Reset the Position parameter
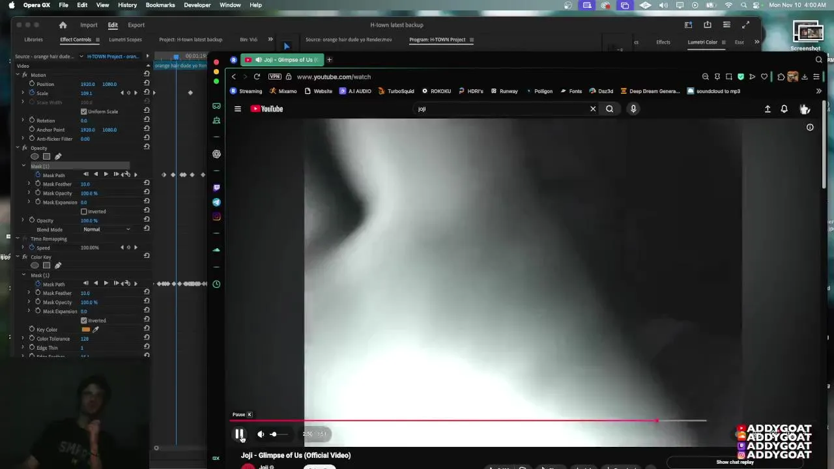 coord(147,84)
